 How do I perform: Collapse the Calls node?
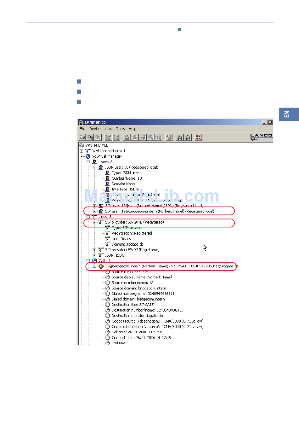(x=88, y=261)
